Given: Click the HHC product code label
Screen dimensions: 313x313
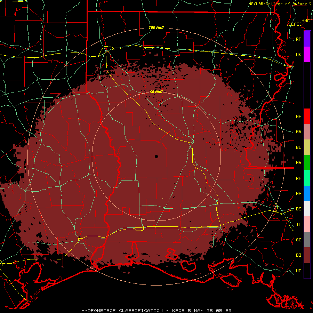Looking at the screenshot, I should pyautogui.click(x=305, y=21).
